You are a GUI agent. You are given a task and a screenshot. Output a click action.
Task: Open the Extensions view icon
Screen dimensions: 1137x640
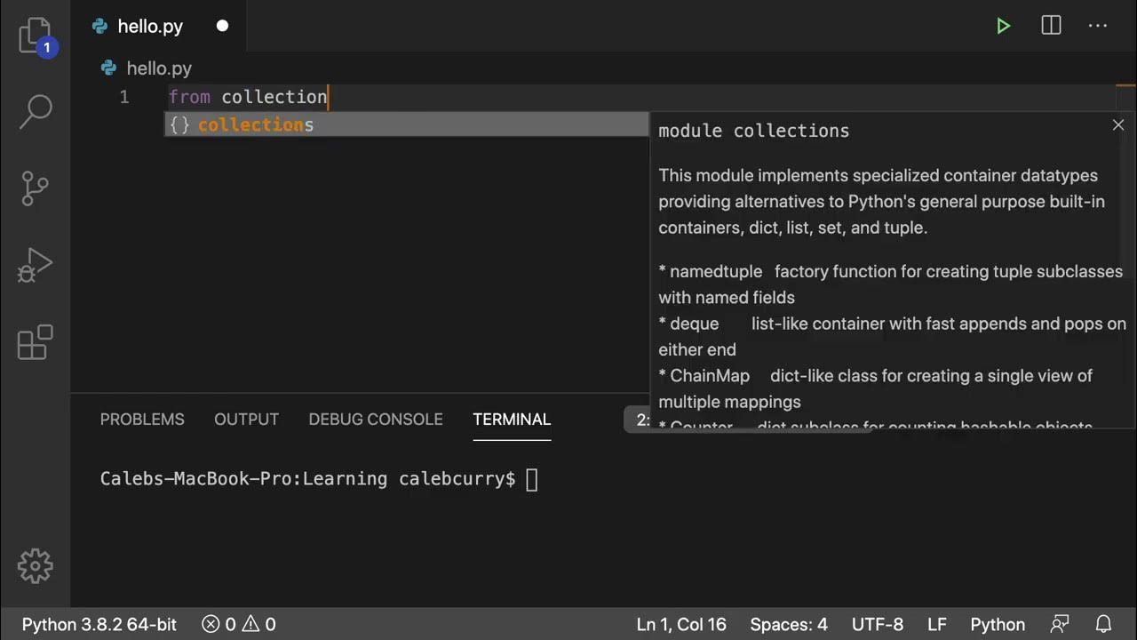click(36, 342)
